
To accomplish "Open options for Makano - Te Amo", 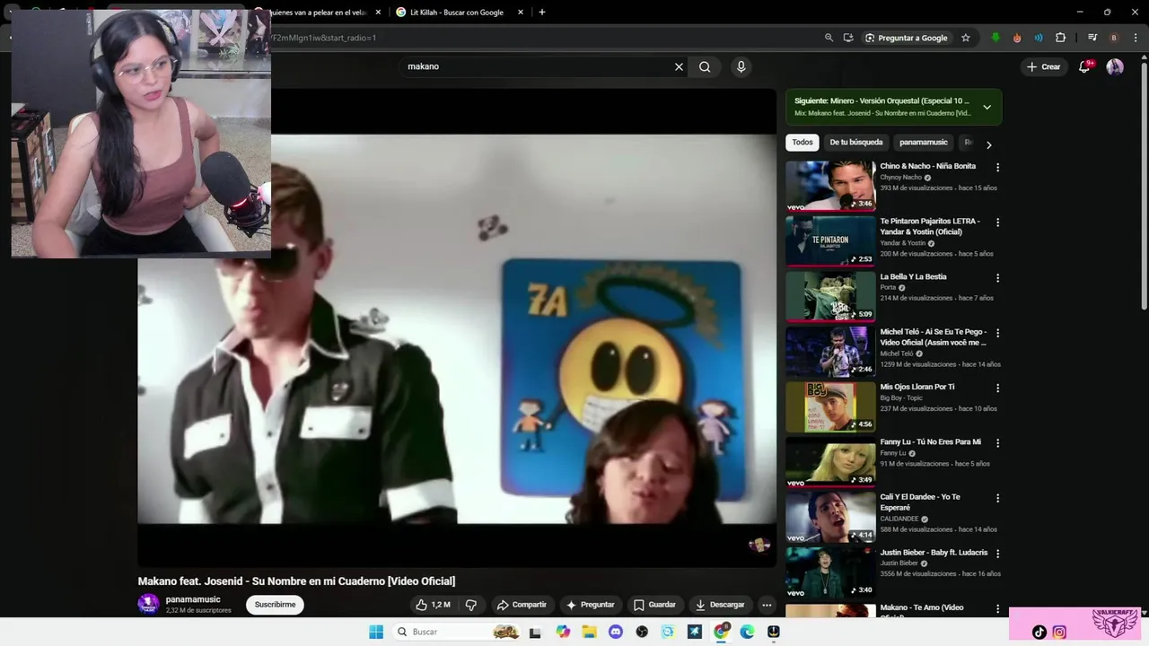I will tap(997, 609).
